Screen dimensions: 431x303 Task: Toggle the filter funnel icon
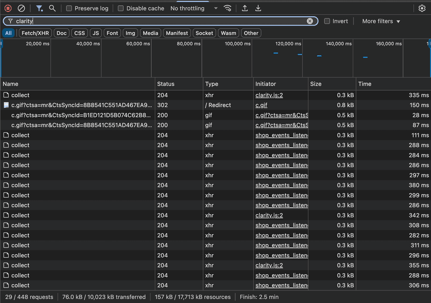[x=40, y=8]
